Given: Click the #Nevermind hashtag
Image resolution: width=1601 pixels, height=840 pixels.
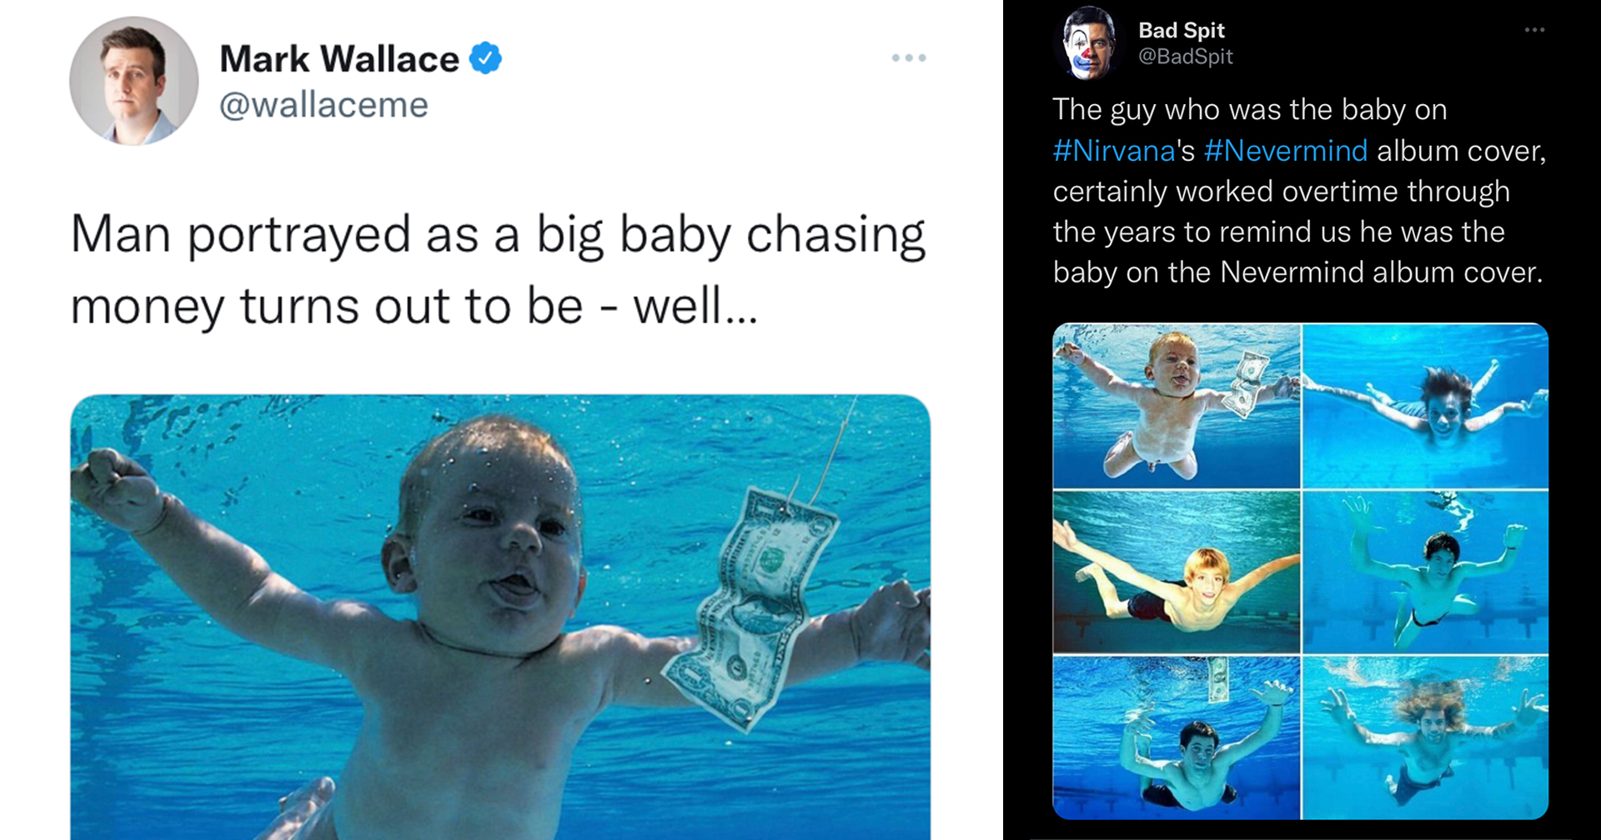Looking at the screenshot, I should 1286,151.
